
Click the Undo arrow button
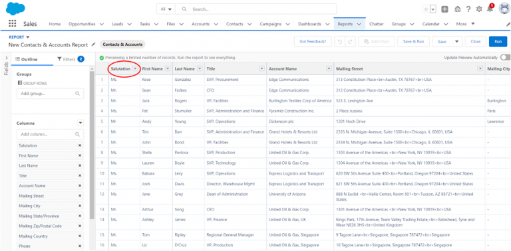[339, 42]
